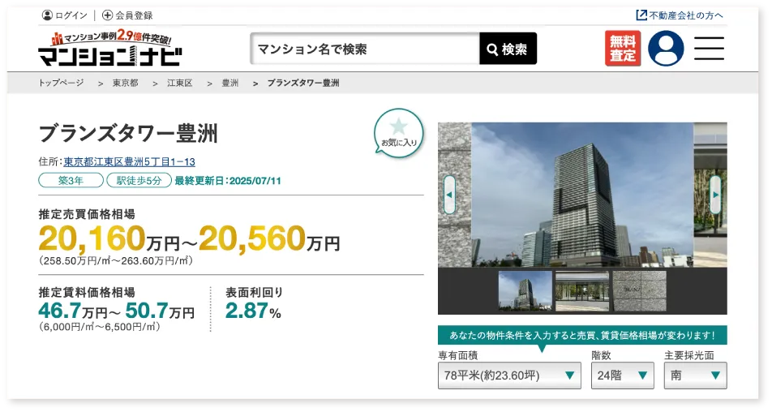Go to トップページ breadcrumb

tap(61, 83)
